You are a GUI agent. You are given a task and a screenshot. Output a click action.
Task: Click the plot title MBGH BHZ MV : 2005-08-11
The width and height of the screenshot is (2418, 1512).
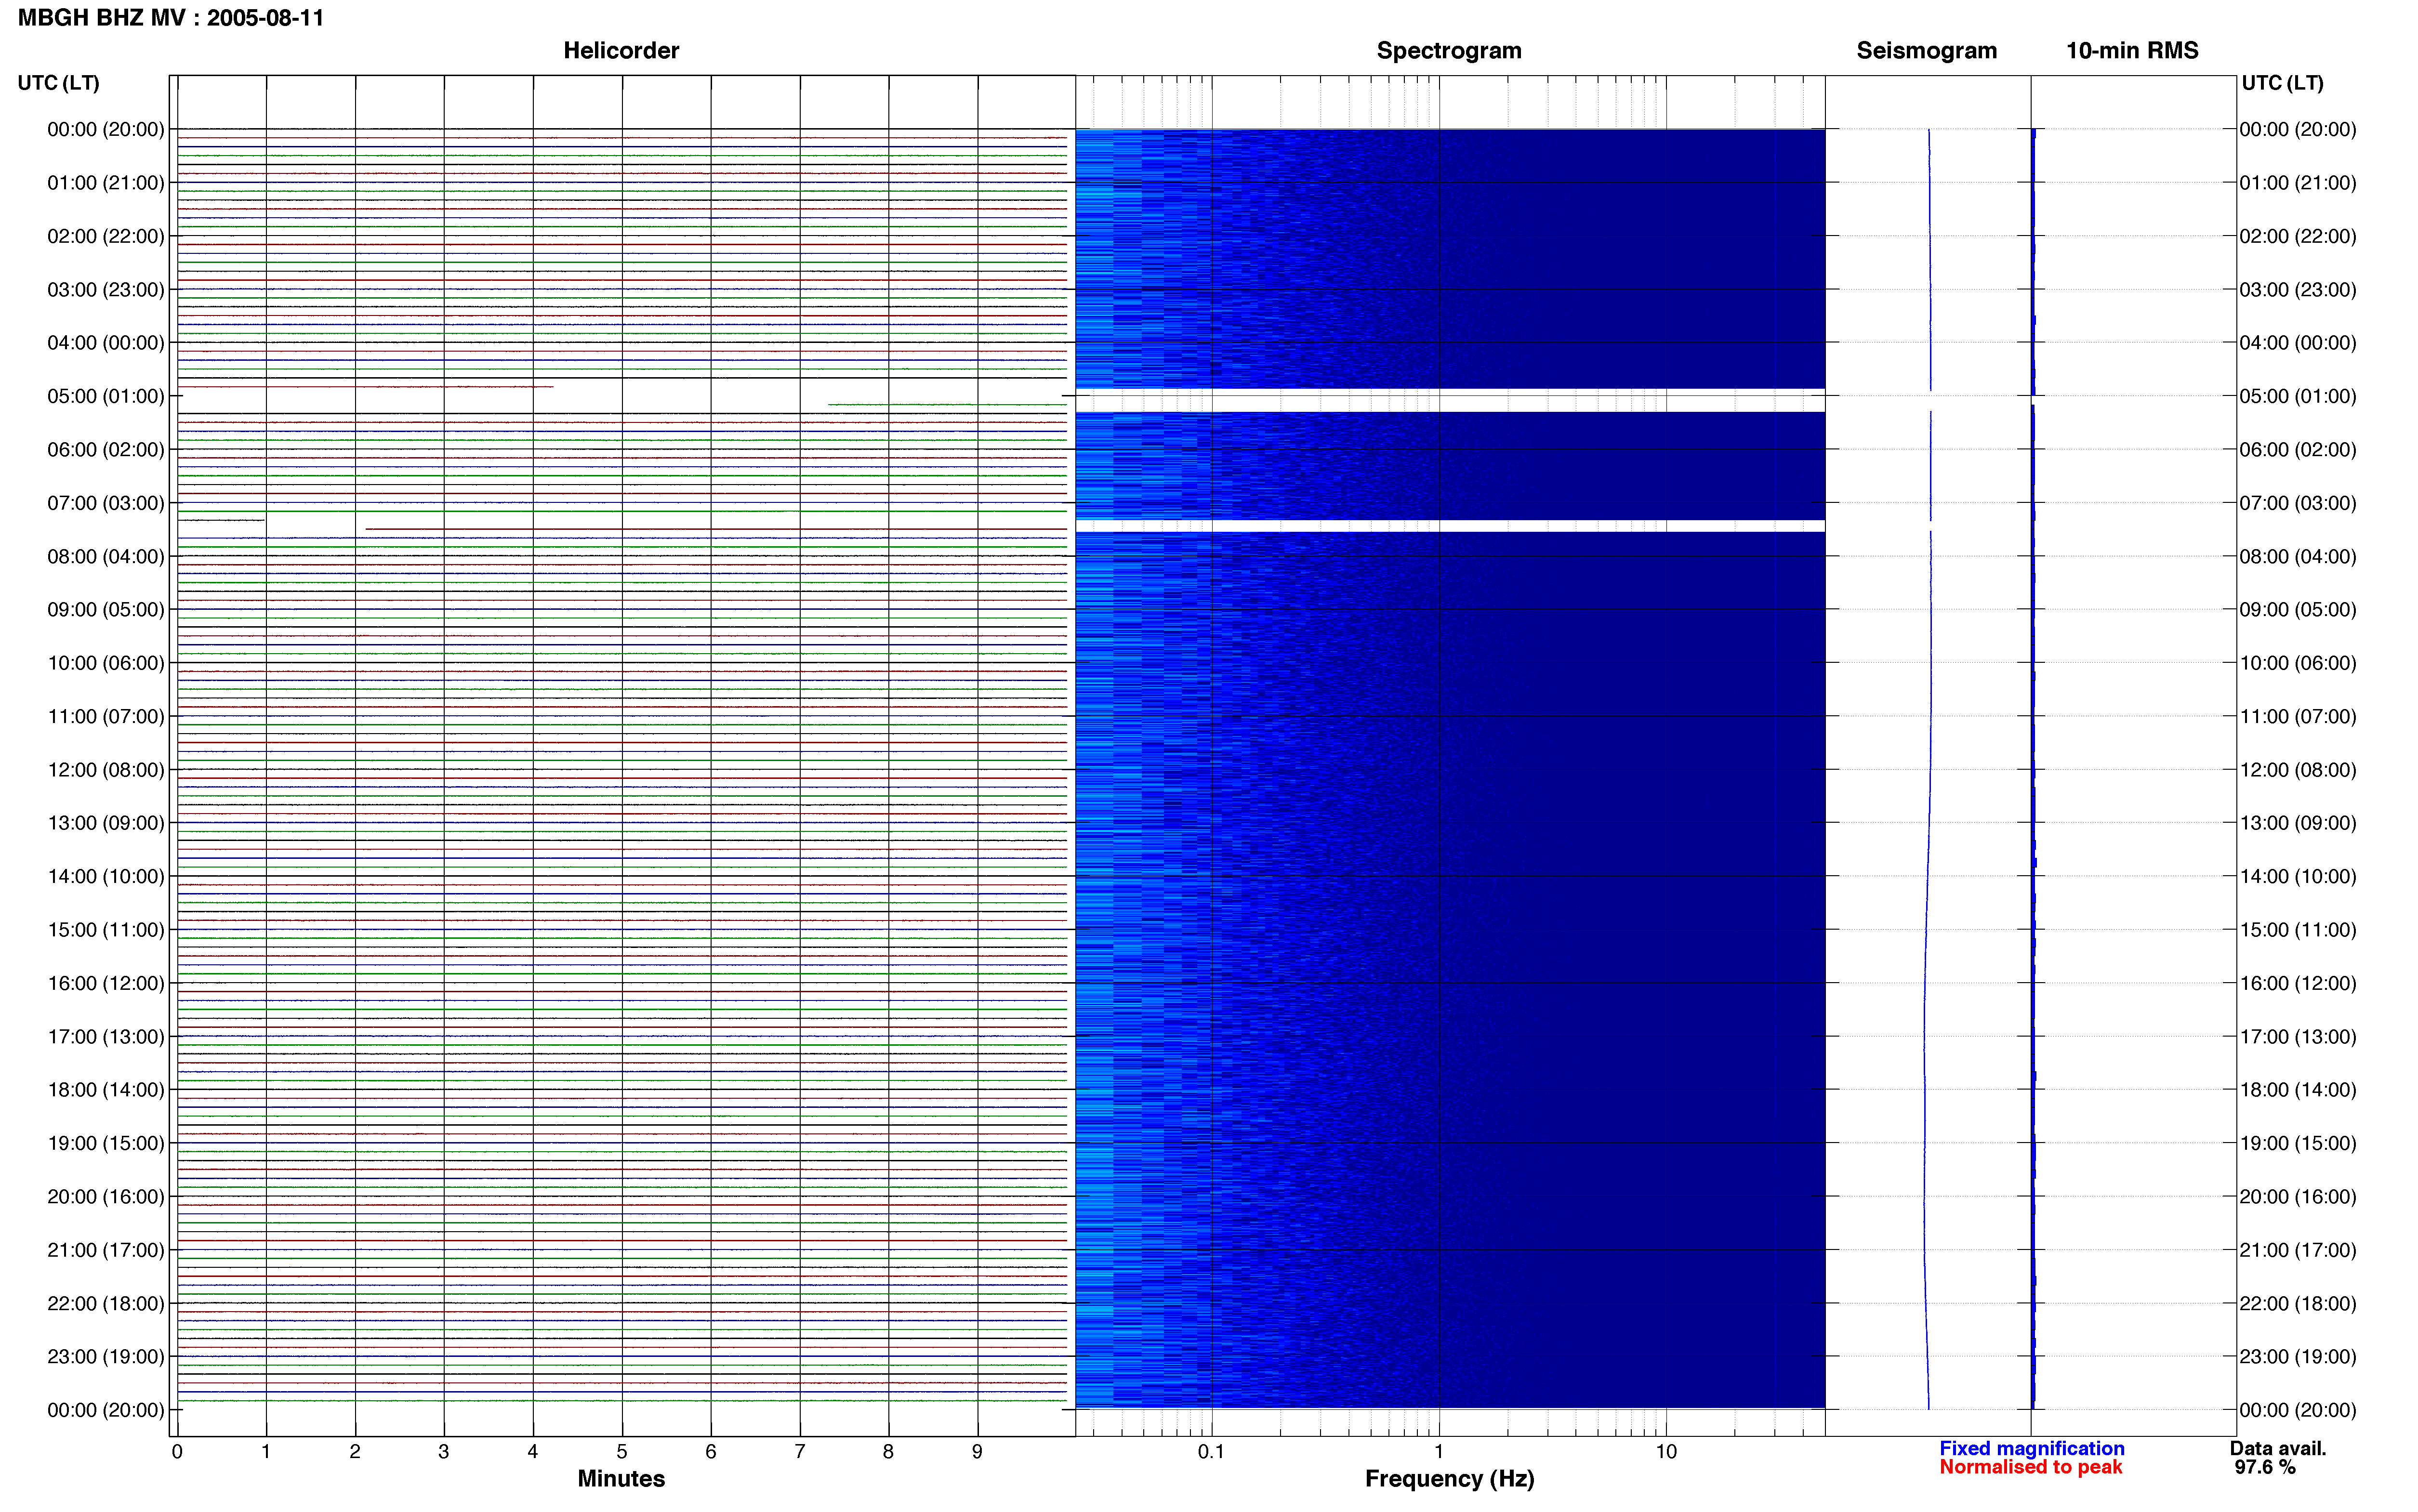coord(171,18)
